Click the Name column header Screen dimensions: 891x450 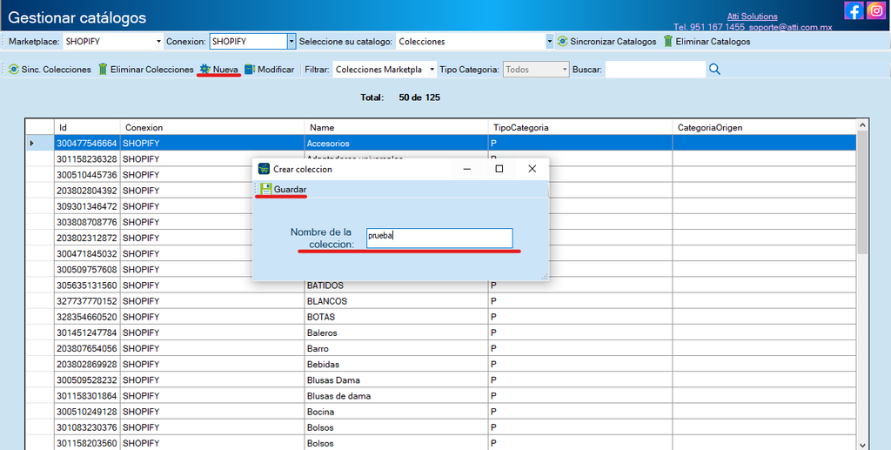396,127
